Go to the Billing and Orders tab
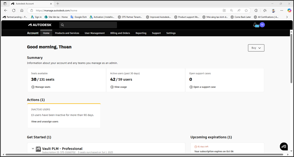This screenshot has height=157, width=294. coord(120,33)
